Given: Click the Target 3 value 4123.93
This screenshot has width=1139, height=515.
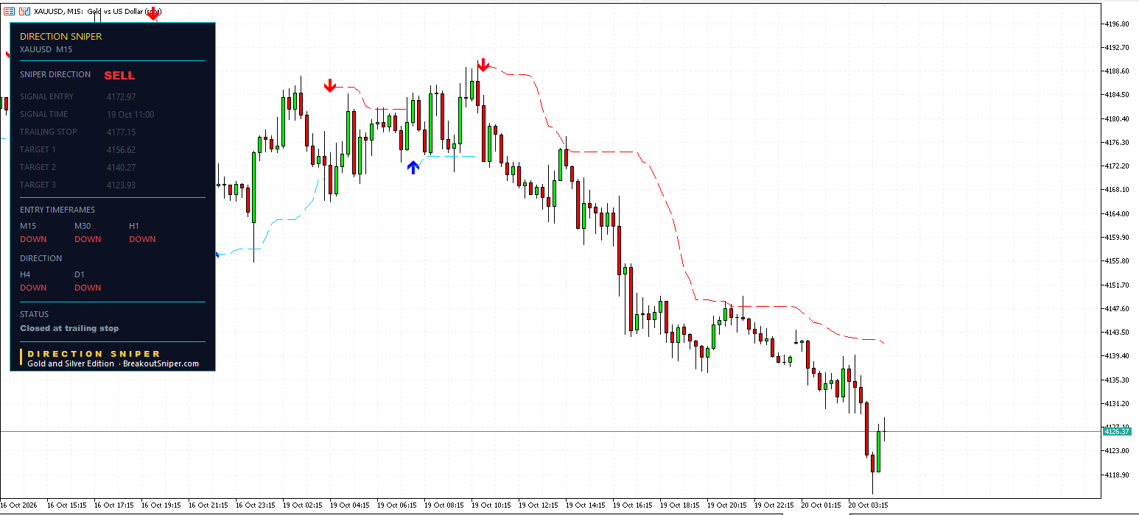Looking at the screenshot, I should (122, 185).
